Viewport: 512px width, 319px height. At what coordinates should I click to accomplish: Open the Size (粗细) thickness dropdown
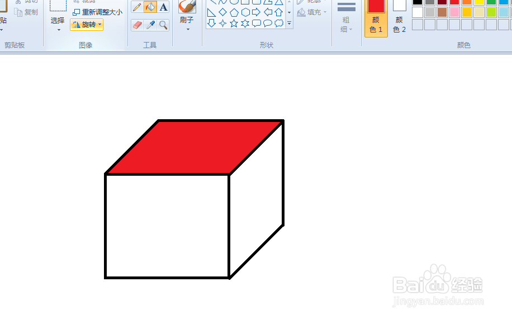coord(346,18)
